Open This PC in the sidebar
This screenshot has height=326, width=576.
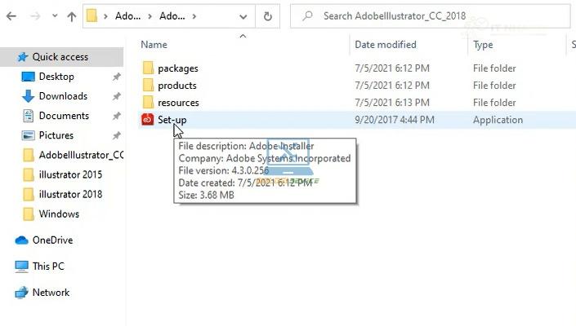coord(47,267)
